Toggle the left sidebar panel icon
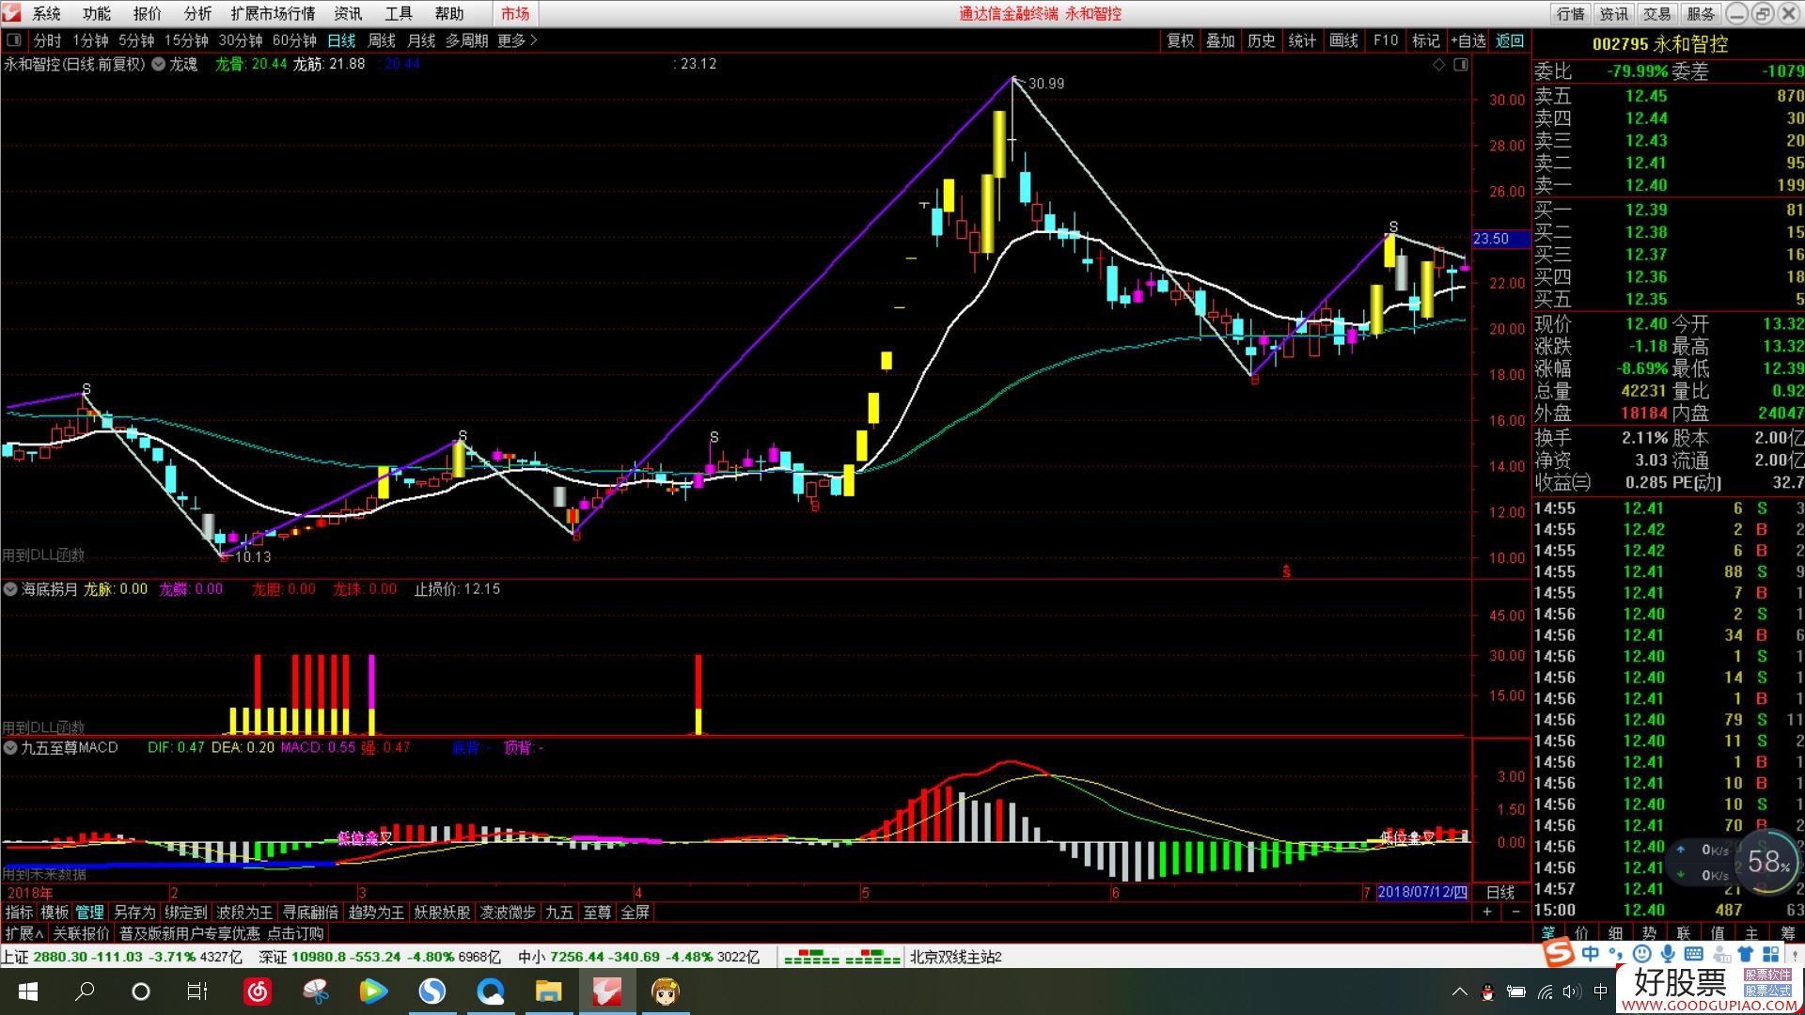This screenshot has width=1805, height=1015. coord(14,40)
